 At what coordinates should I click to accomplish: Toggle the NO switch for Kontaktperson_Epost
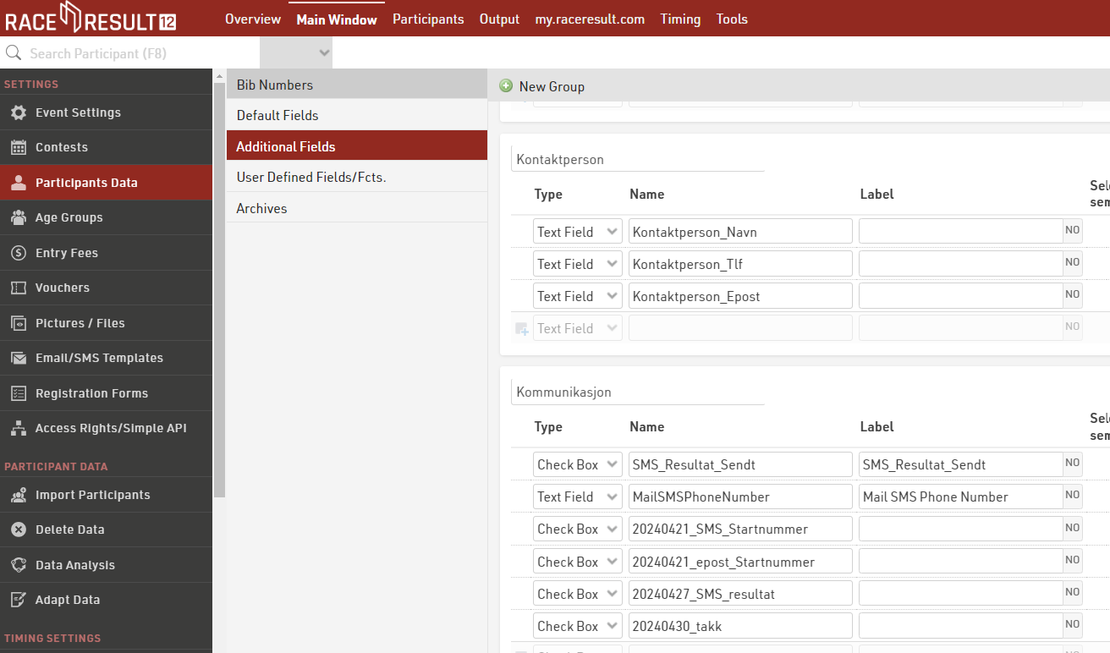click(x=1073, y=295)
